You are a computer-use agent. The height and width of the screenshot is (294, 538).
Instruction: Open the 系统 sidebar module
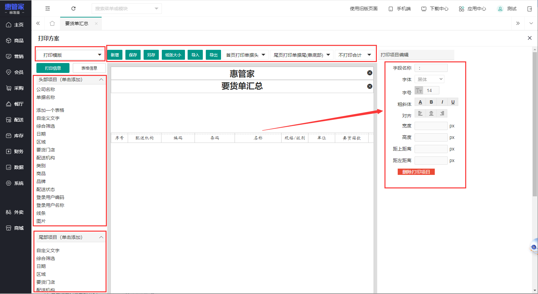point(15,183)
